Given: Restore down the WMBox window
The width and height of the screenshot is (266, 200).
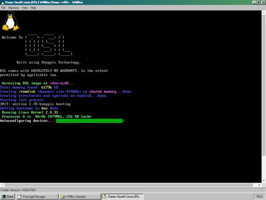Looking at the screenshot, I should [x=258, y=2].
